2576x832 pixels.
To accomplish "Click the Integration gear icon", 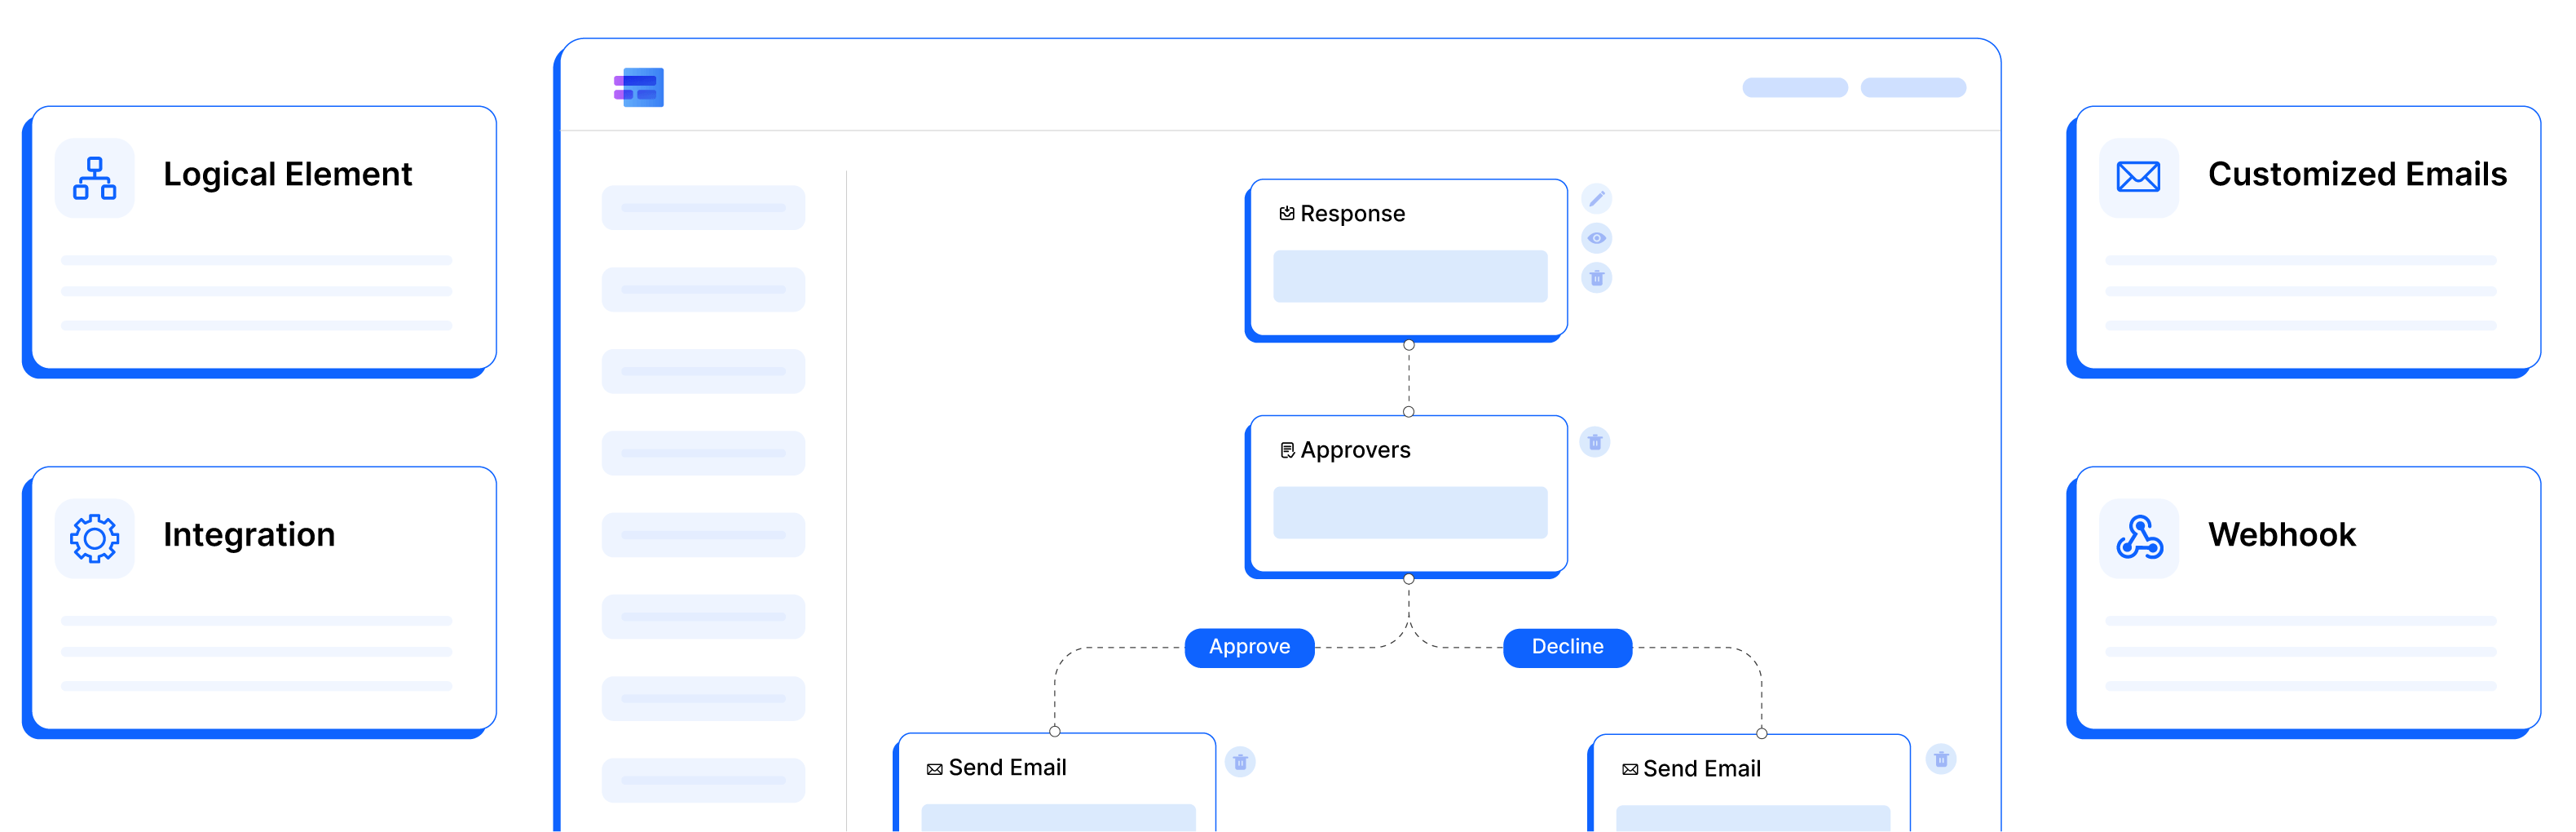I will coord(95,538).
